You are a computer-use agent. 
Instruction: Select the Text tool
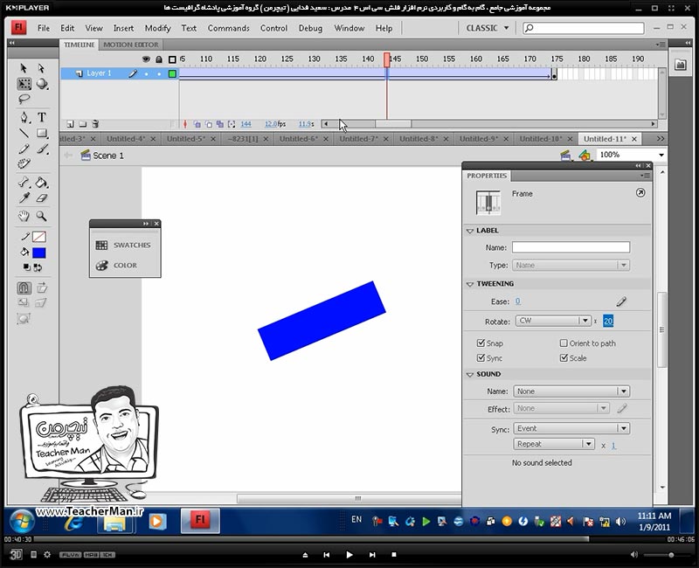[x=41, y=117]
